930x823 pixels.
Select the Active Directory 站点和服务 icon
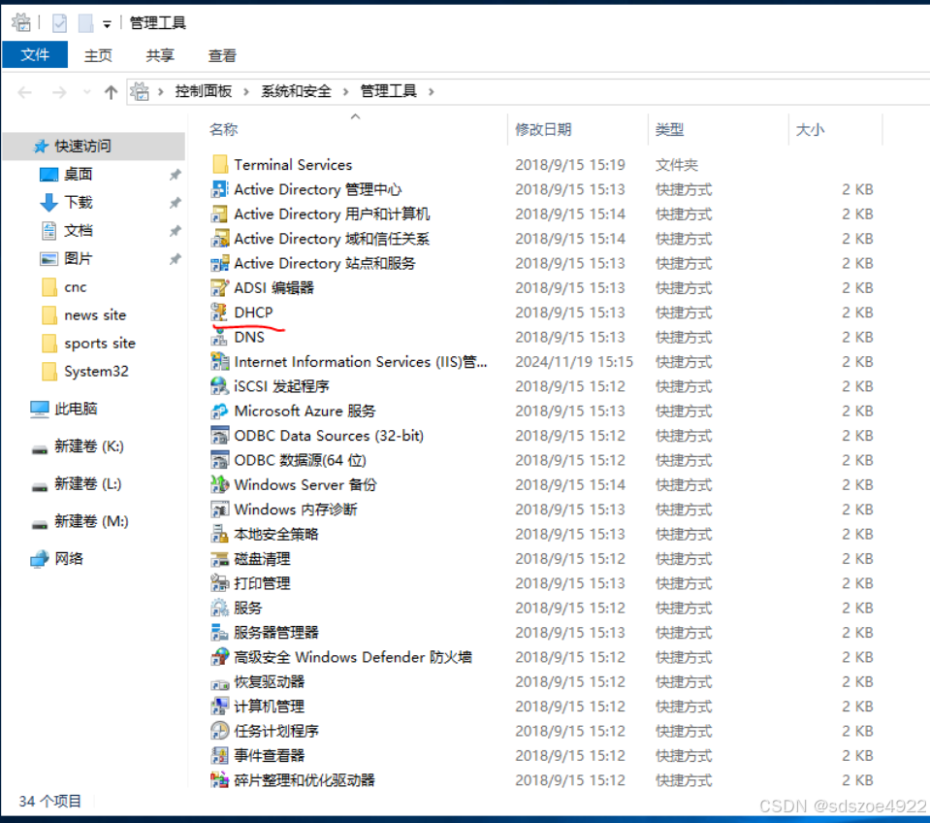[219, 263]
